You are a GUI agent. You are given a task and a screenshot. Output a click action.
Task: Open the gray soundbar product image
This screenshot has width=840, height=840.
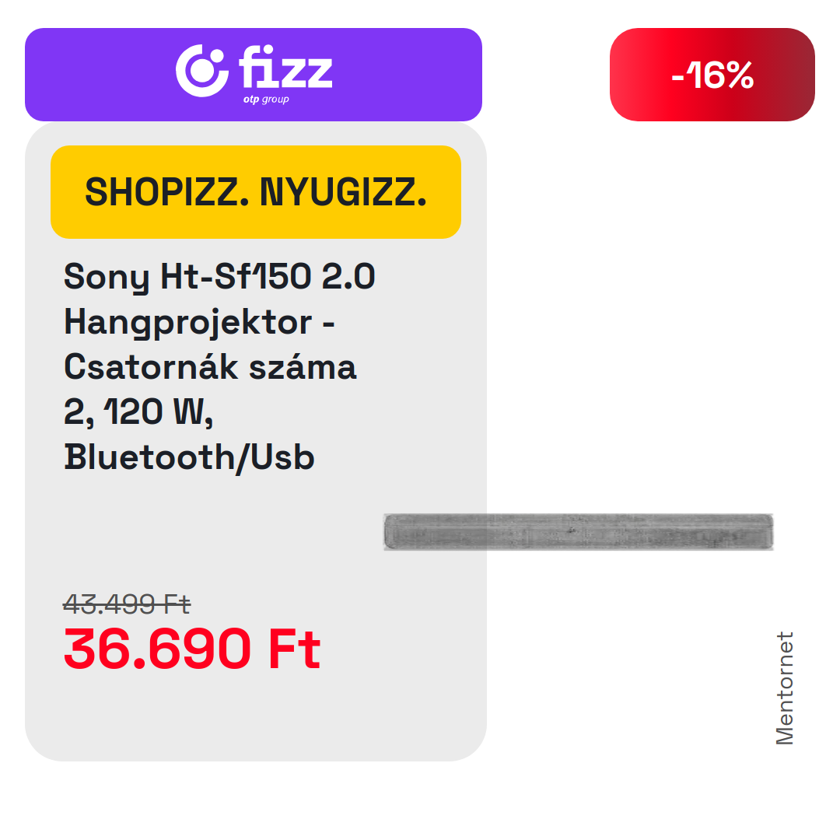point(579,532)
